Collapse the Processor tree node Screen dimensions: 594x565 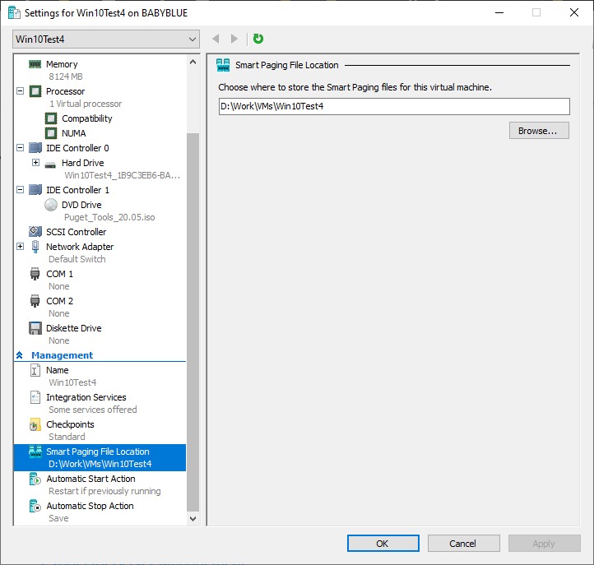pos(21,91)
